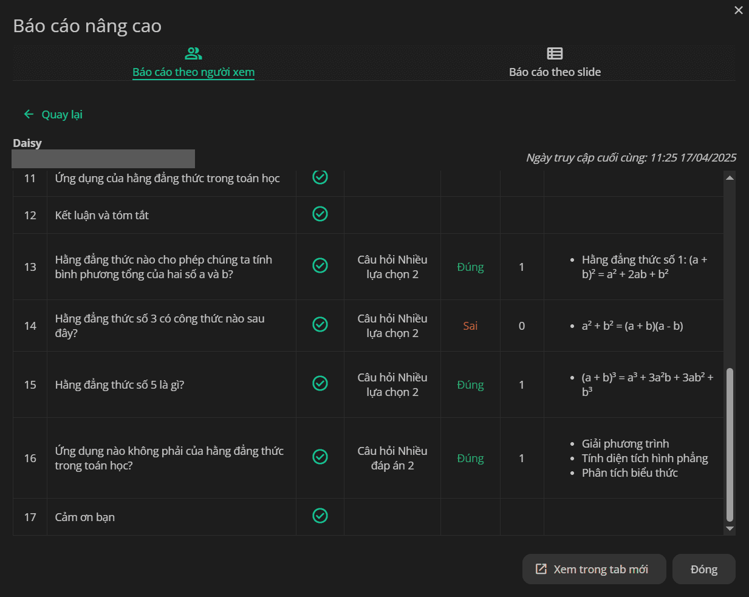Select question 'Hằng đẳng thức nào cho phép...'

tap(163, 267)
